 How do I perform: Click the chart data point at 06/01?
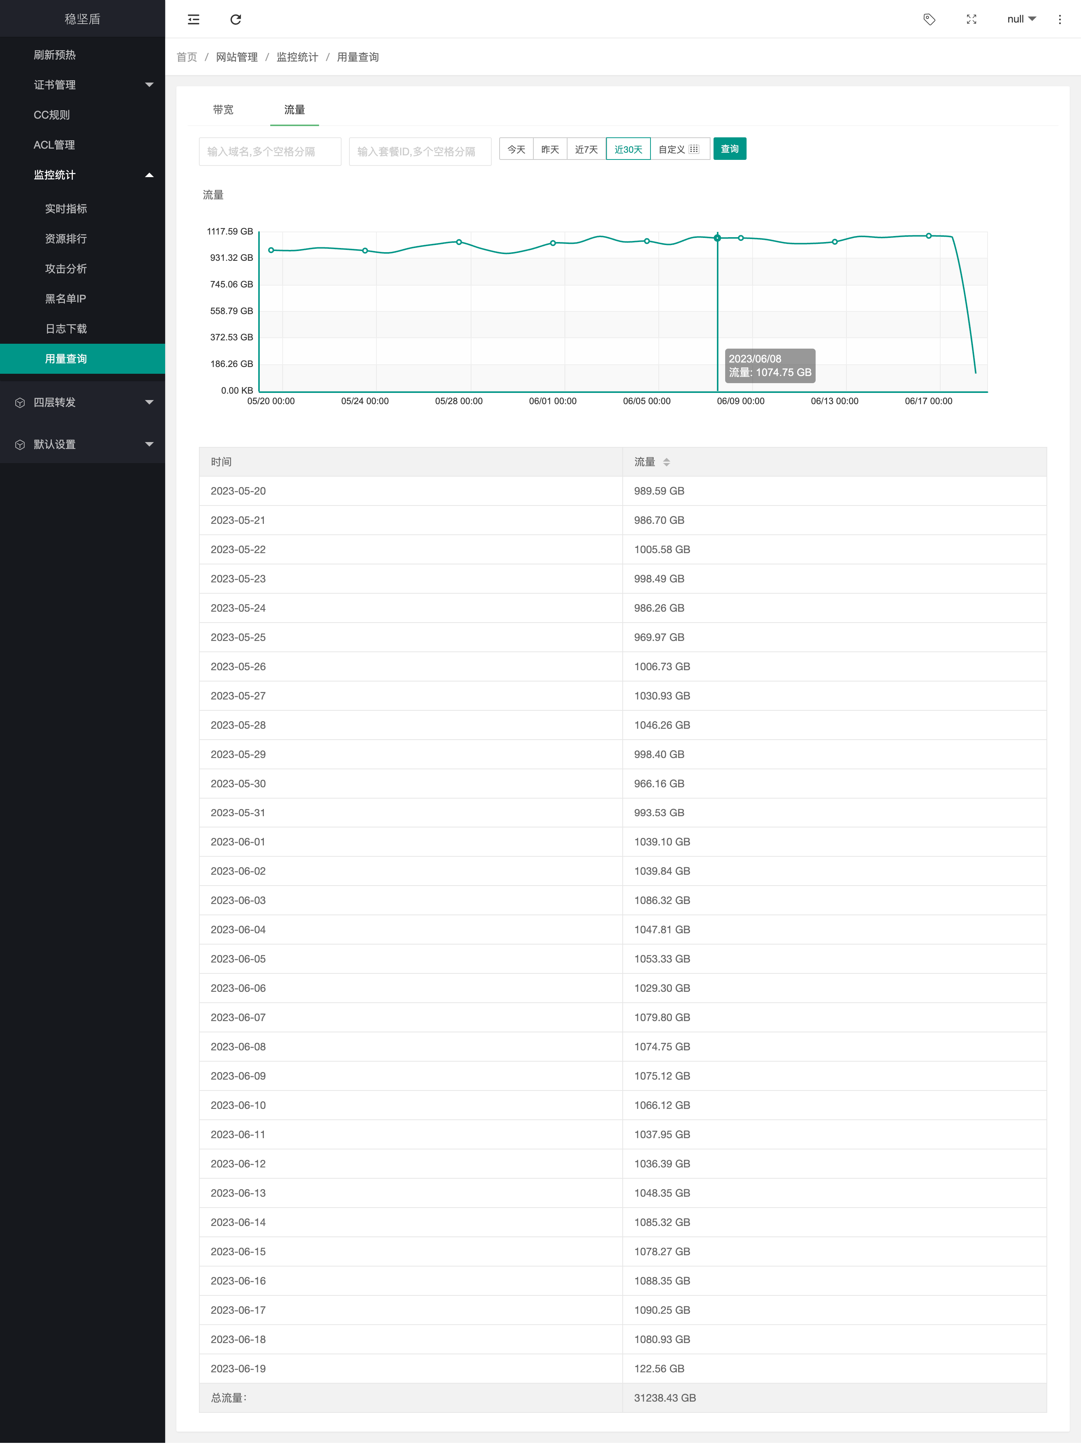tap(553, 243)
